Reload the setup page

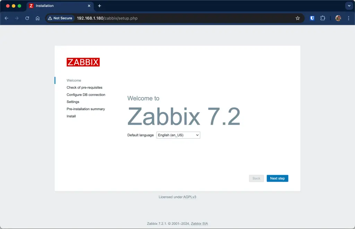pyautogui.click(x=27, y=18)
